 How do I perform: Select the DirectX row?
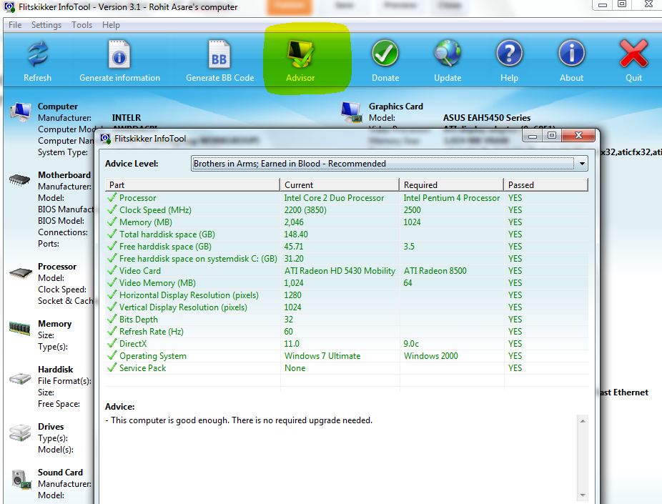[346, 344]
